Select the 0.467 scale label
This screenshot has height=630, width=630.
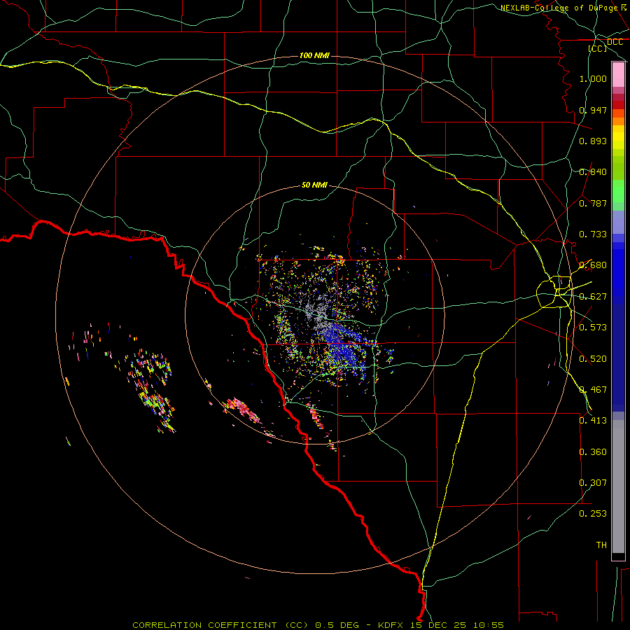593,390
